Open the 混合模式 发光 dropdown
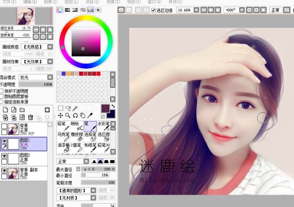The height and width of the screenshot is (207, 294). 50,77
